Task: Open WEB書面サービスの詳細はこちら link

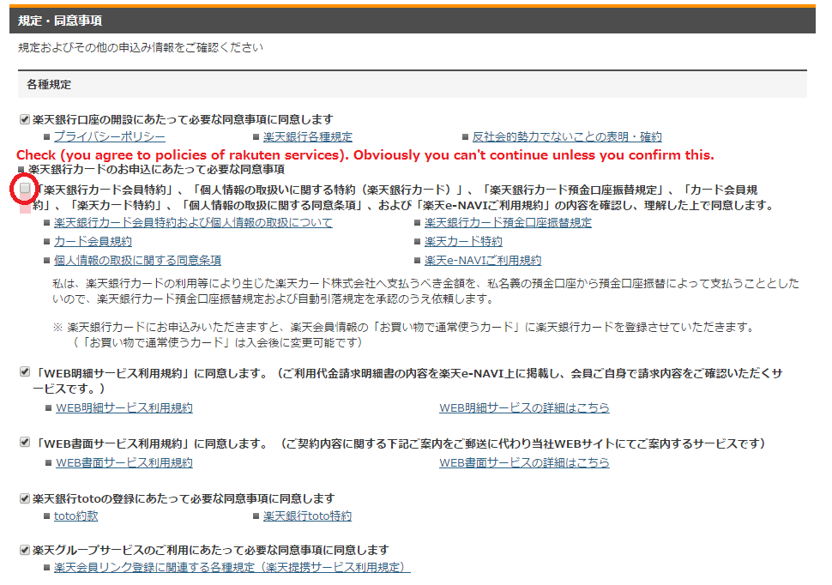Action: pos(524,463)
